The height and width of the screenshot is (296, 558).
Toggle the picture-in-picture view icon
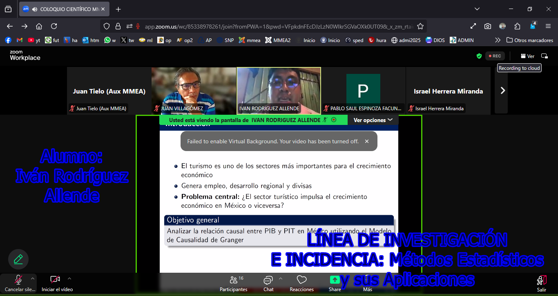click(544, 56)
